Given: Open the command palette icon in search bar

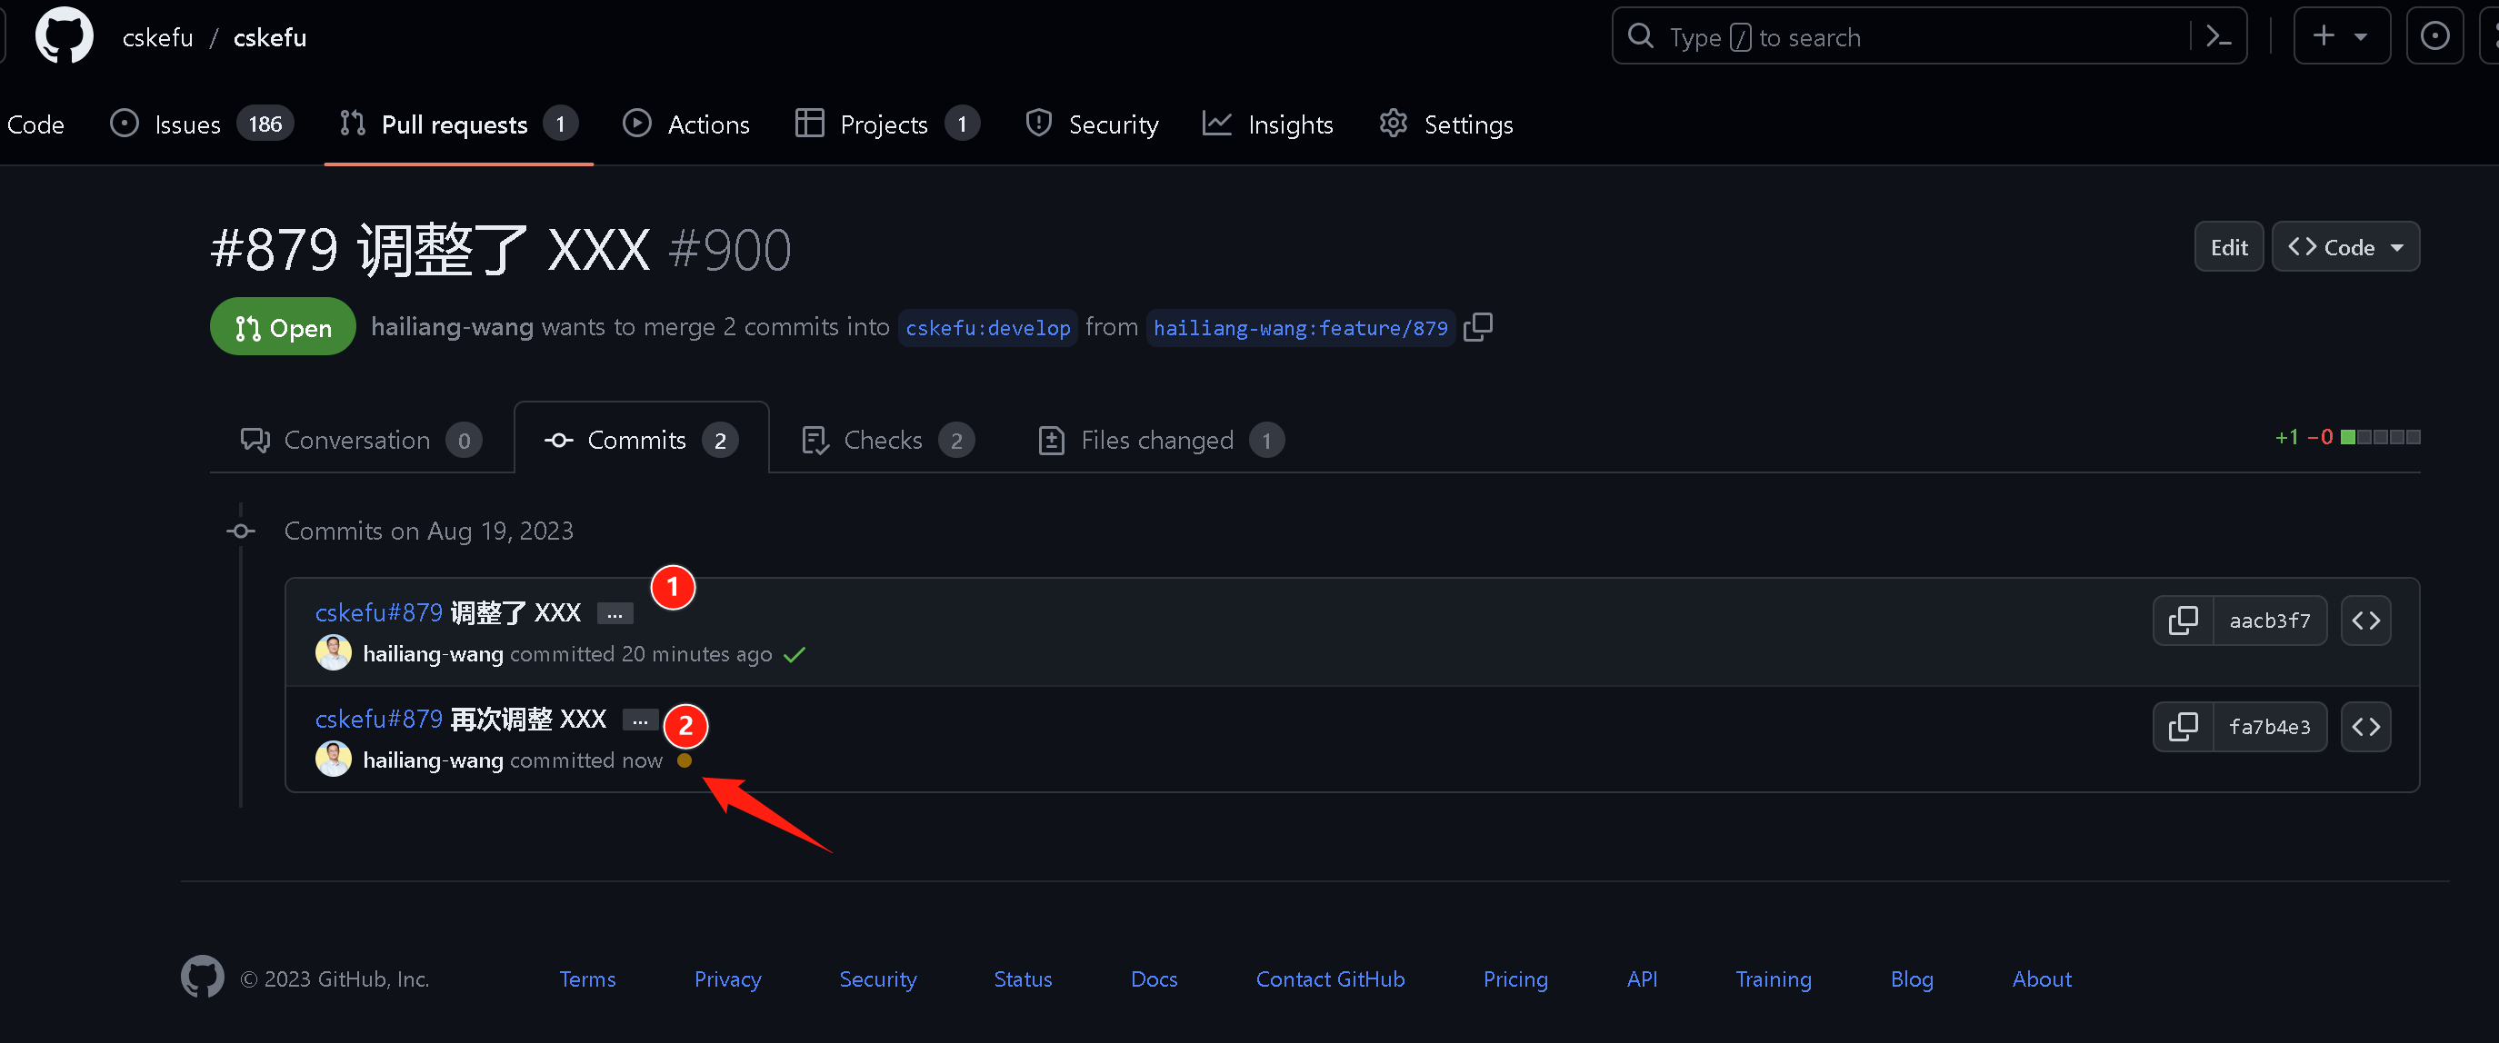Looking at the screenshot, I should pyautogui.click(x=2218, y=37).
